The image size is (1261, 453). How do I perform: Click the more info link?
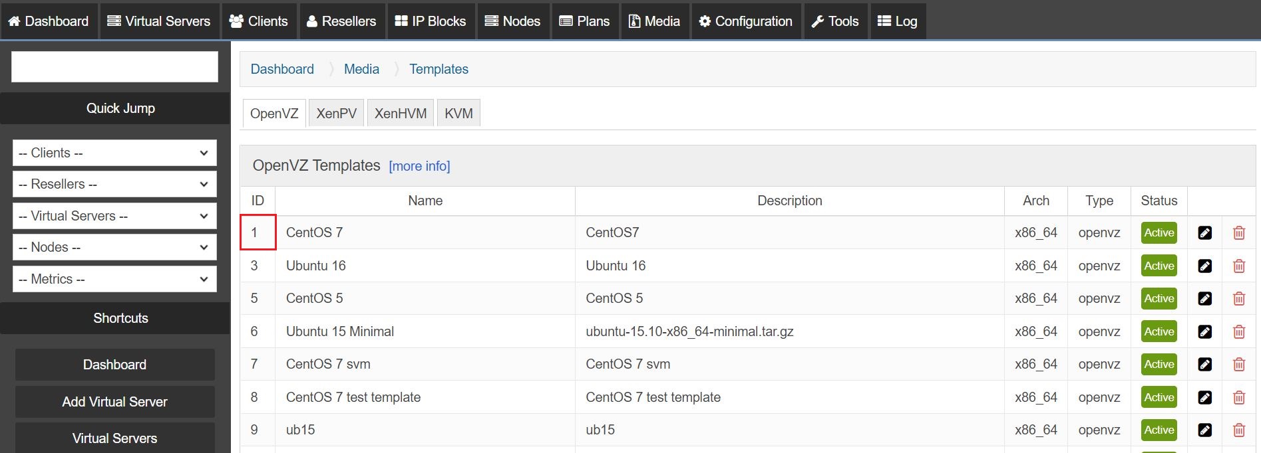(419, 166)
